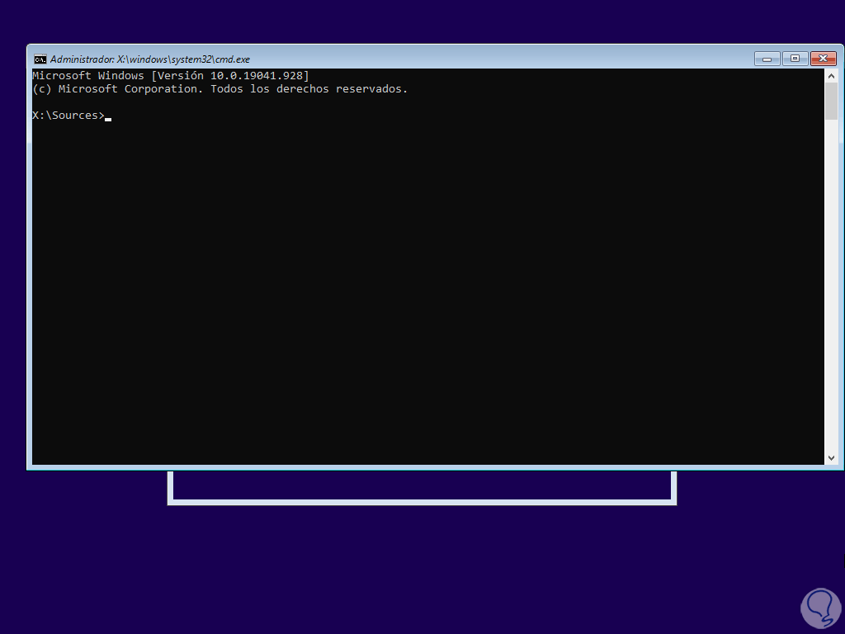Screen dimensions: 845x634
Task: Click the scrollbar down arrow
Action: 831,457
